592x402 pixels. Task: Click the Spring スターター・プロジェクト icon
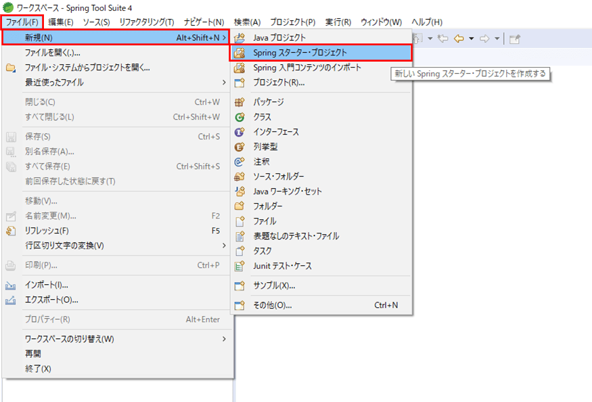[240, 53]
